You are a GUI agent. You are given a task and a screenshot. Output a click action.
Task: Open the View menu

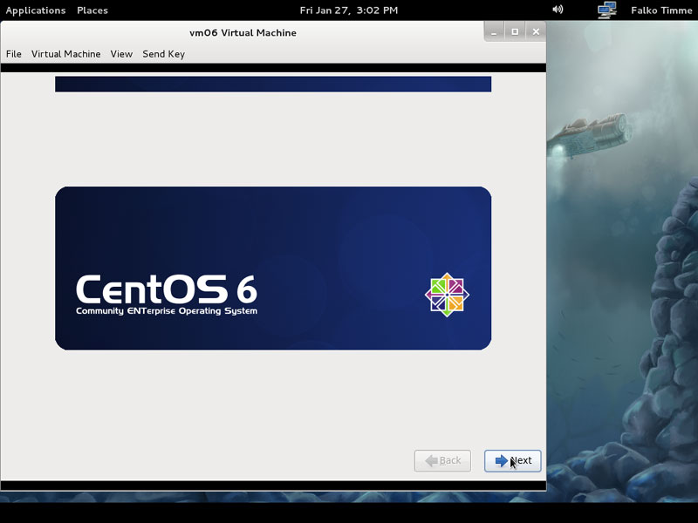tap(121, 54)
